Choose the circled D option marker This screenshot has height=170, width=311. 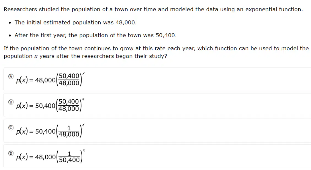click(11, 153)
